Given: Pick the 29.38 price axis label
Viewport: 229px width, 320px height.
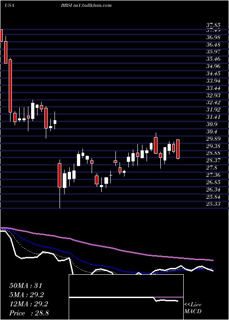Looking at the screenshot, I should coord(213,146).
